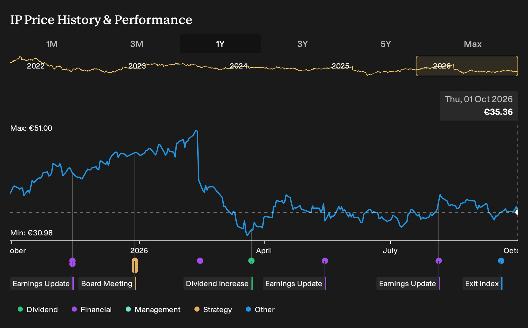Click the unlabeled purple financial event dot
The height and width of the screenshot is (328, 528).
[200, 261]
